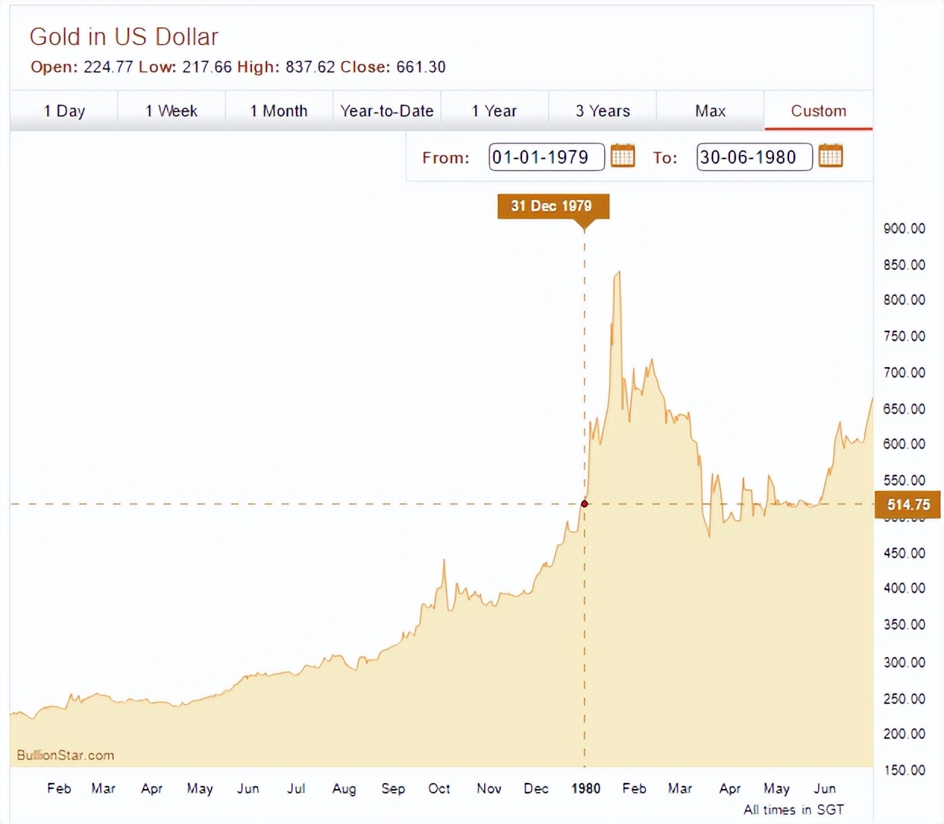The height and width of the screenshot is (824, 944).
Task: Click the 900.00 y-axis label
Action: point(904,228)
